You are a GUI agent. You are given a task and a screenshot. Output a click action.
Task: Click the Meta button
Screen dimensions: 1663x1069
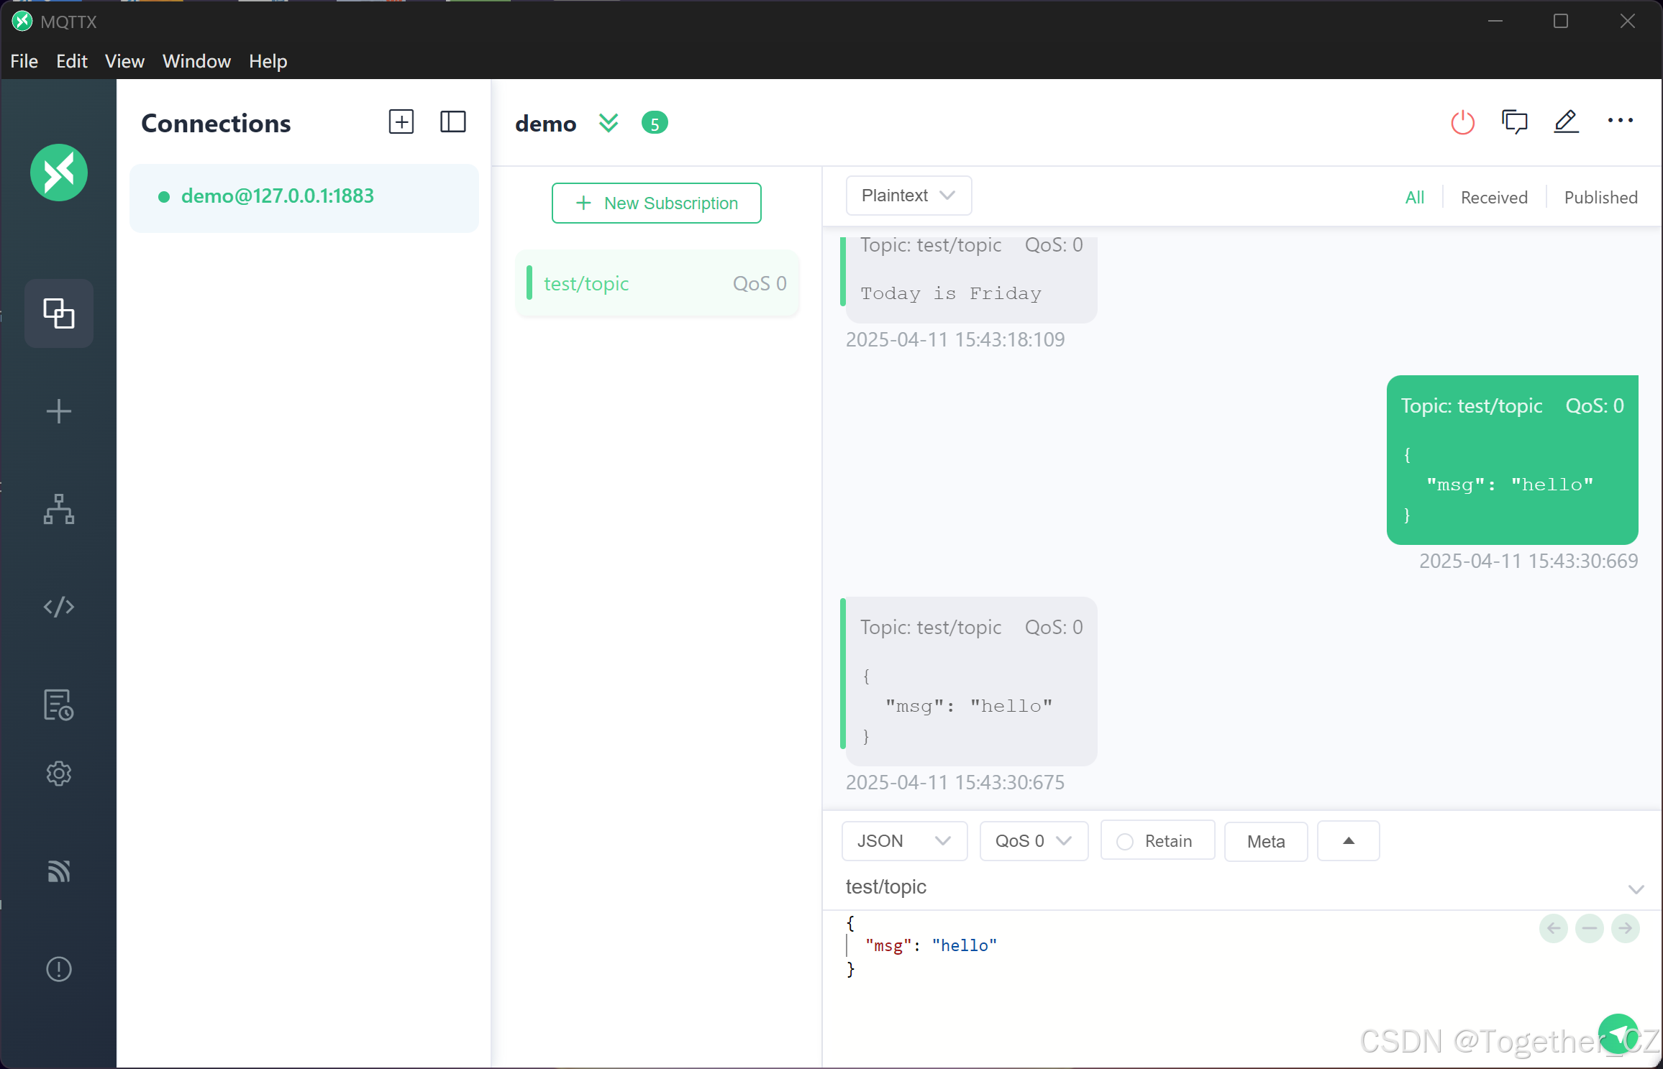point(1265,841)
